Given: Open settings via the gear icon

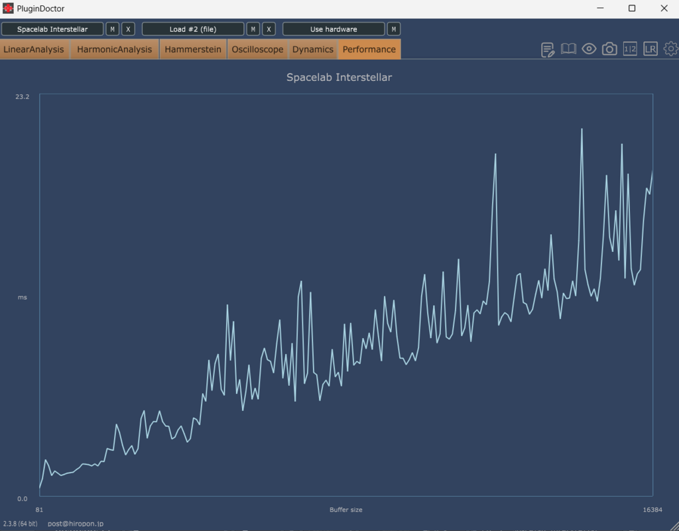Looking at the screenshot, I should point(671,49).
